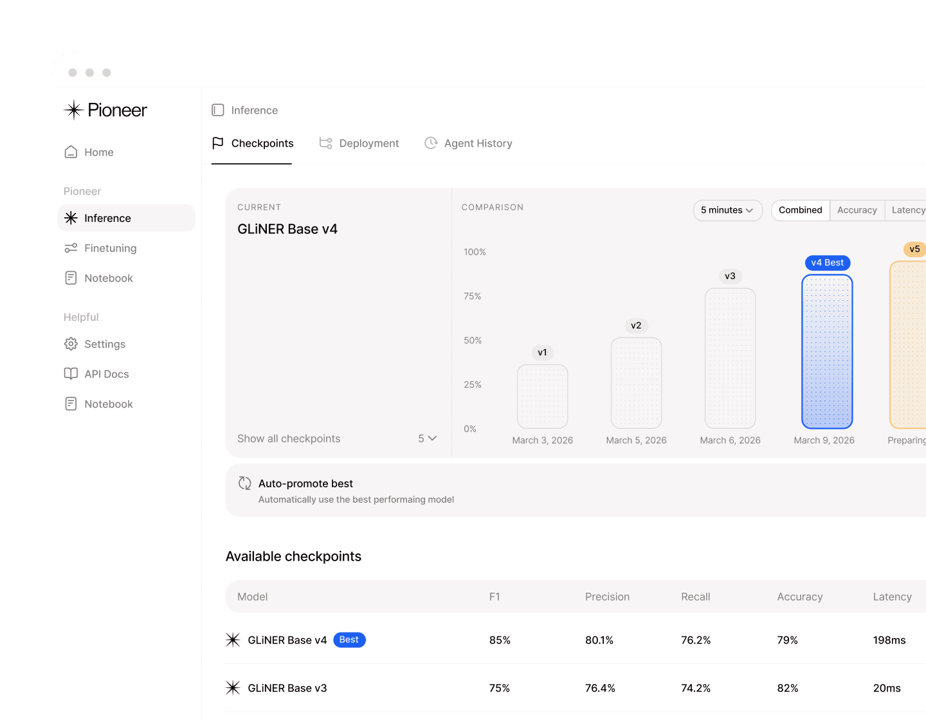Viewport: 926px width, 720px height.
Task: Click the GLiNER Base v3 model name in table
Action: pos(287,688)
